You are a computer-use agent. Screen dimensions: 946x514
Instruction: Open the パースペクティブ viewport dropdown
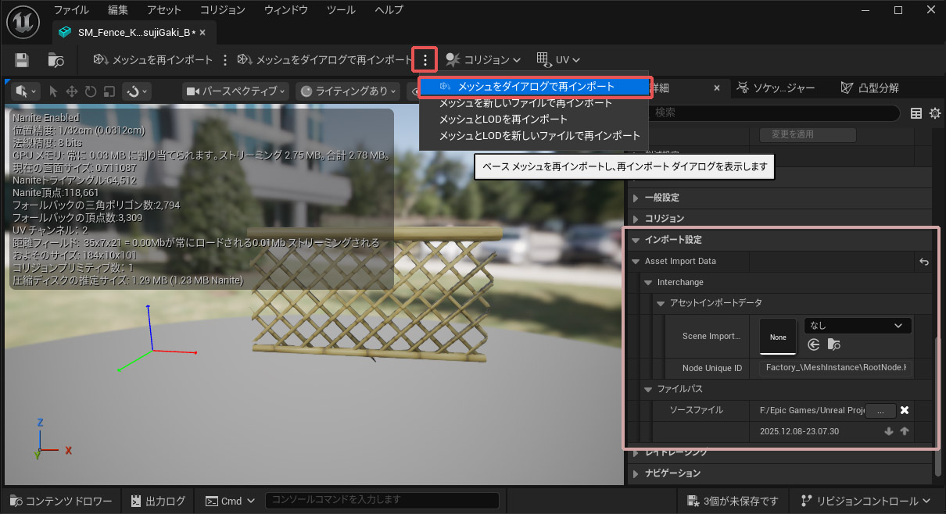236,91
